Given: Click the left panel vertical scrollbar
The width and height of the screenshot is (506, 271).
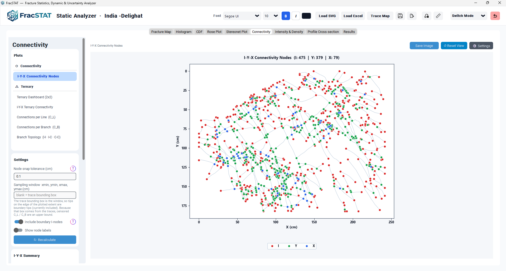Looking at the screenshot, I should pos(84,99).
